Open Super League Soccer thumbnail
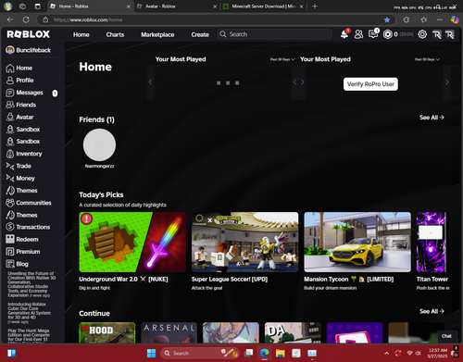The height and width of the screenshot is (362, 463). (245, 242)
